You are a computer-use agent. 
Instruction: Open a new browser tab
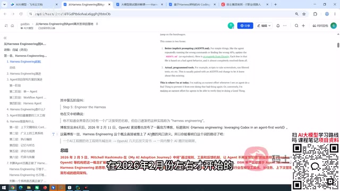coord(275,4)
